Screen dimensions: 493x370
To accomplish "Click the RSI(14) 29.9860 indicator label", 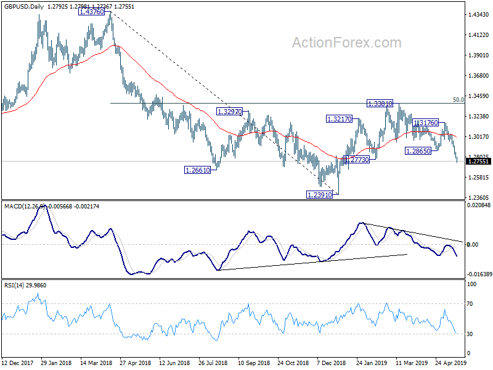I will [25, 286].
